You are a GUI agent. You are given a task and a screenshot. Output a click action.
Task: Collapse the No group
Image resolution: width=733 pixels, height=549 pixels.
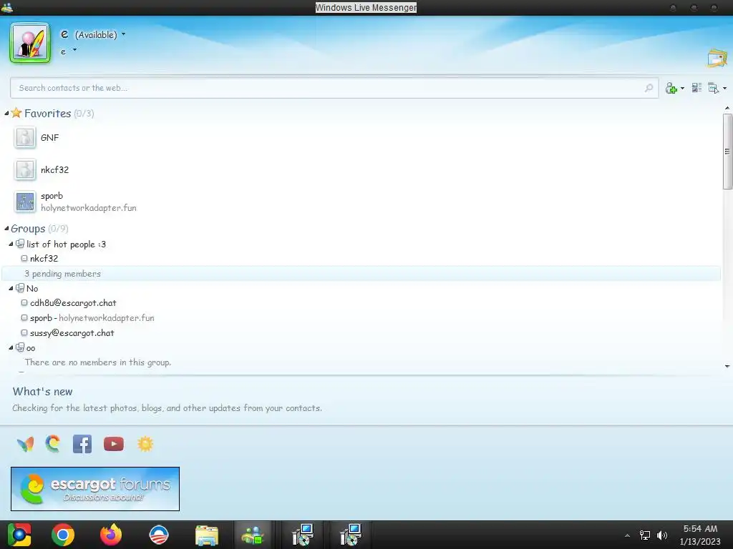pos(11,288)
